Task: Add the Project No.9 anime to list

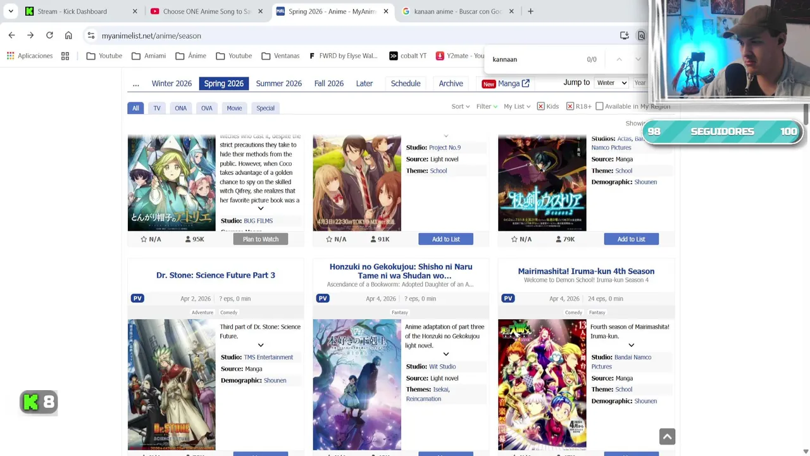Action: [446, 239]
